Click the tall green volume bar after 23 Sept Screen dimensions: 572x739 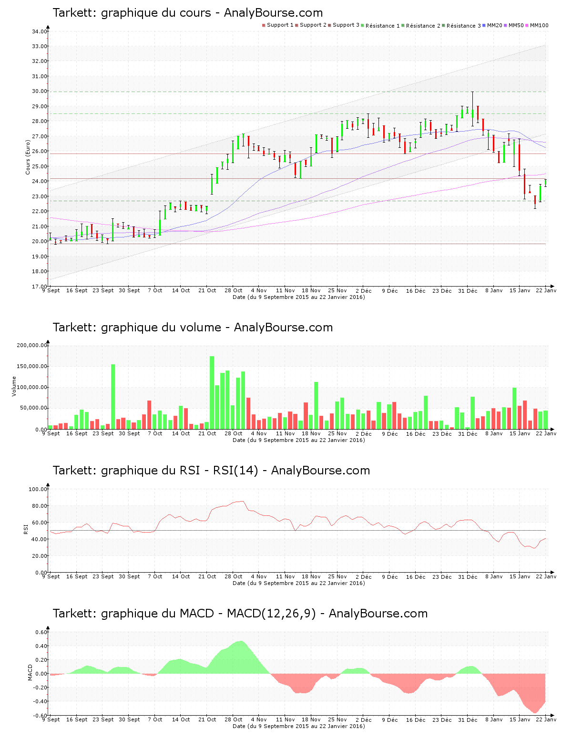113,397
